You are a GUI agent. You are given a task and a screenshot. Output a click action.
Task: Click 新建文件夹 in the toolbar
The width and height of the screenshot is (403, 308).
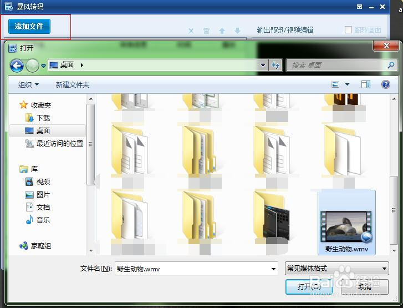[x=73, y=85]
